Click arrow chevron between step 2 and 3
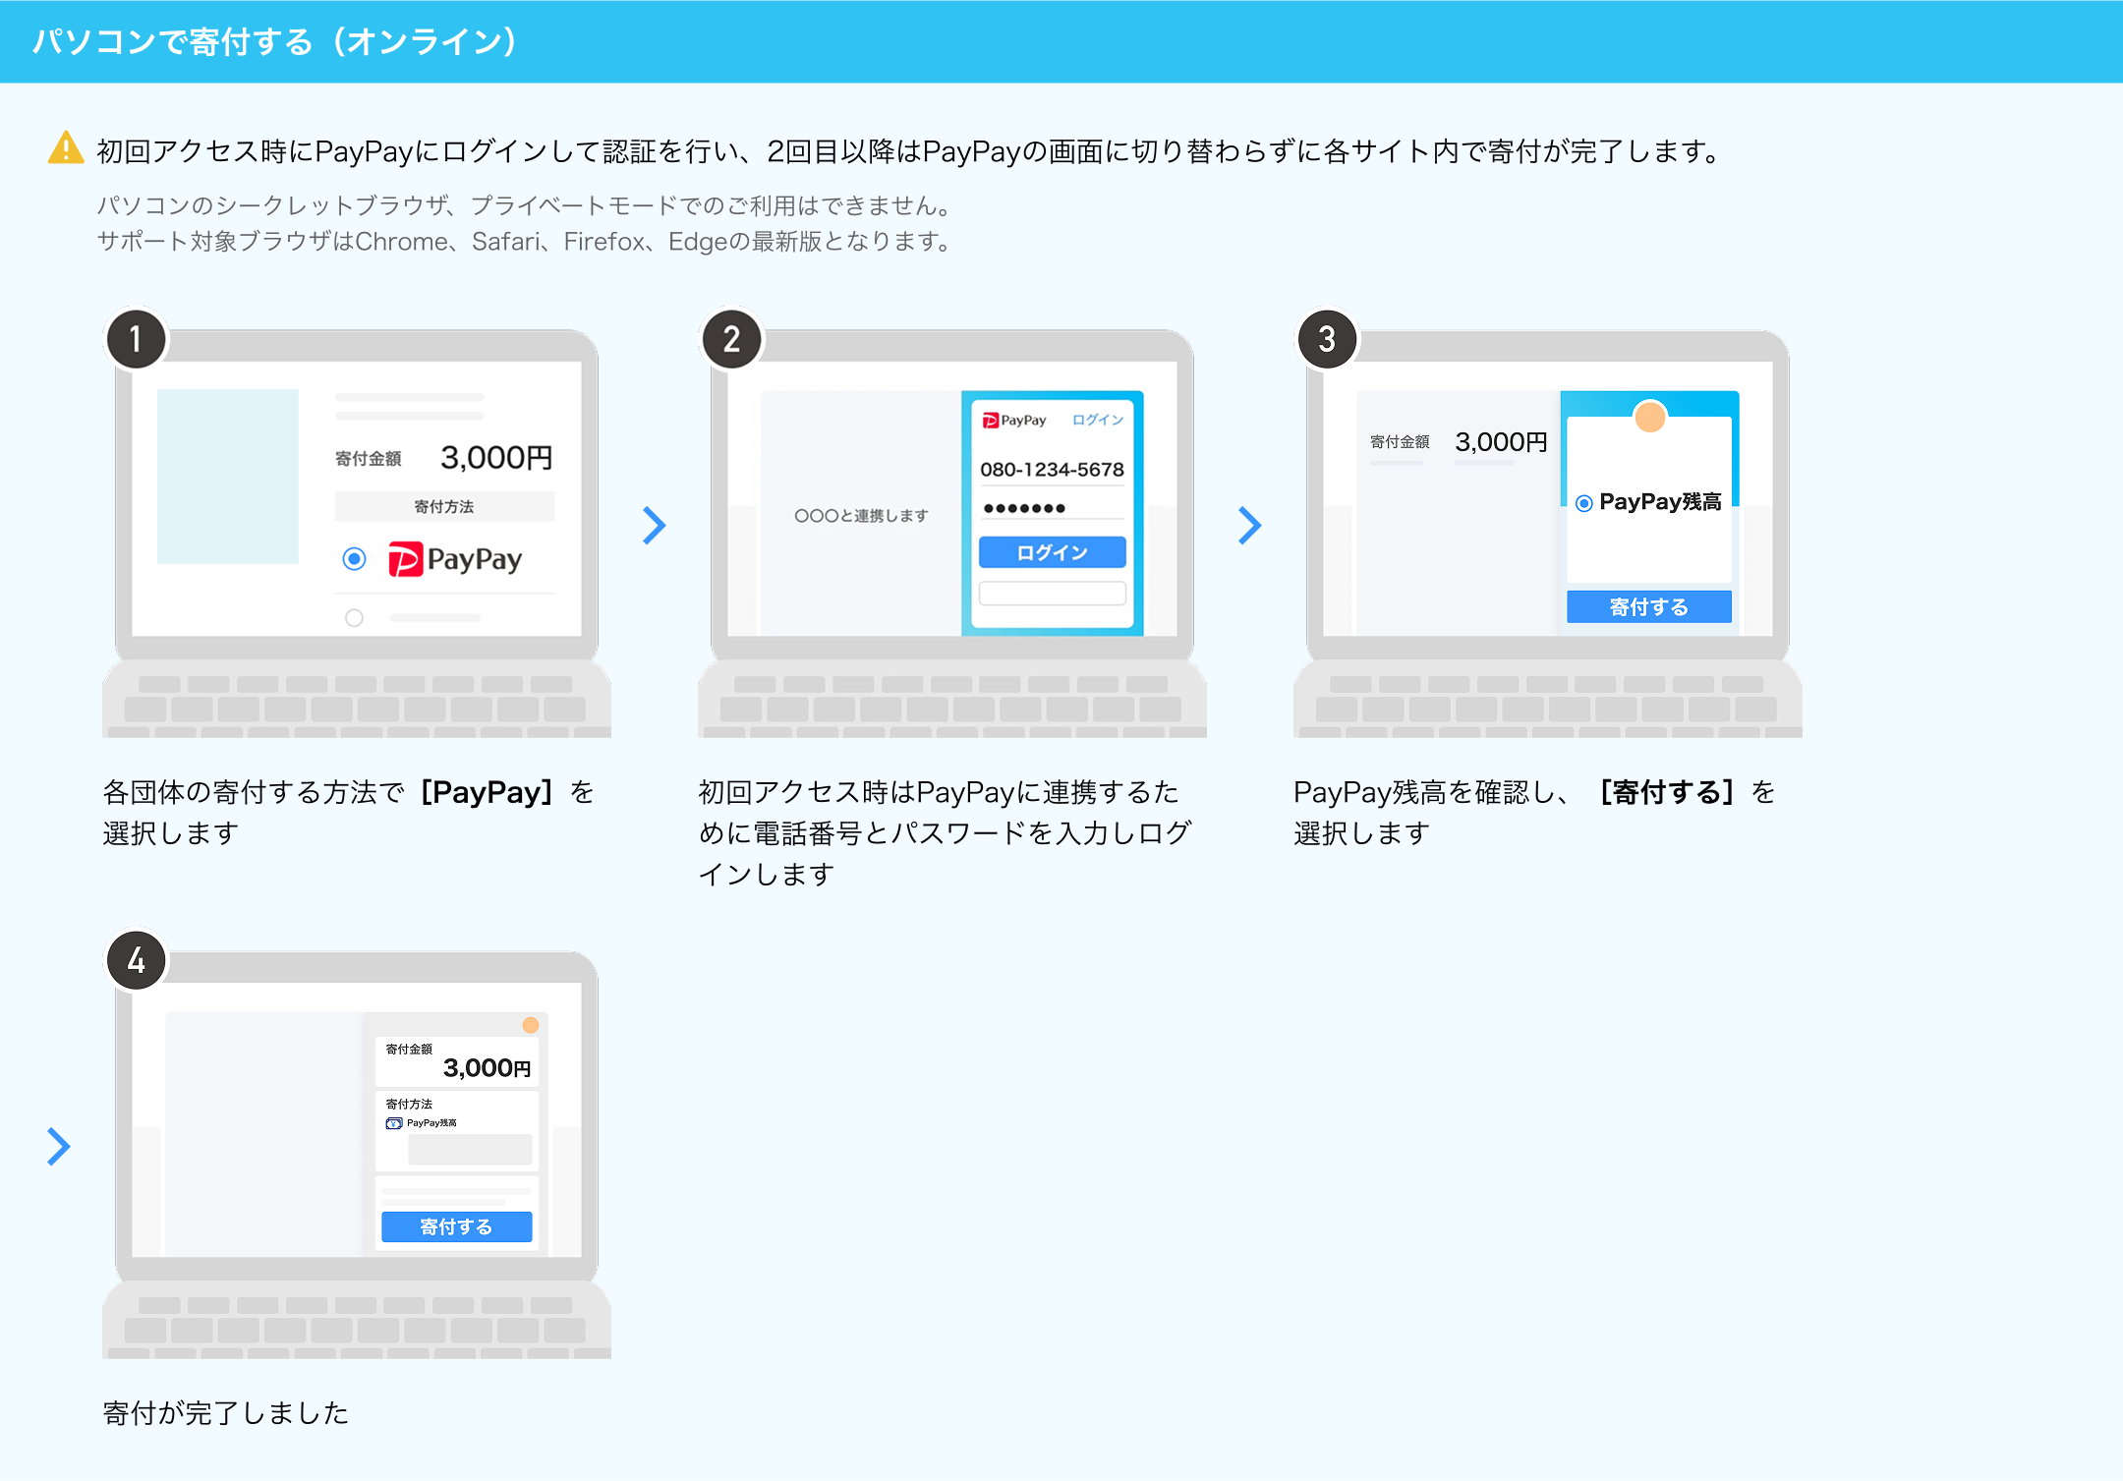2123x1481 pixels. [1249, 525]
